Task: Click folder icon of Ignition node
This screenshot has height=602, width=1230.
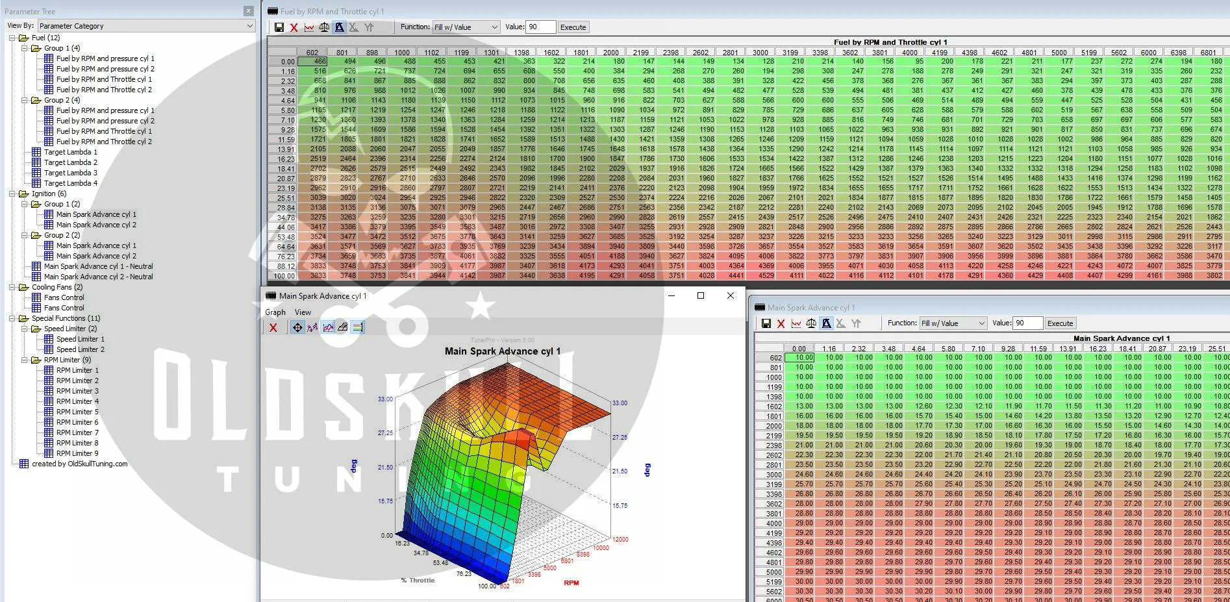Action: (x=24, y=194)
